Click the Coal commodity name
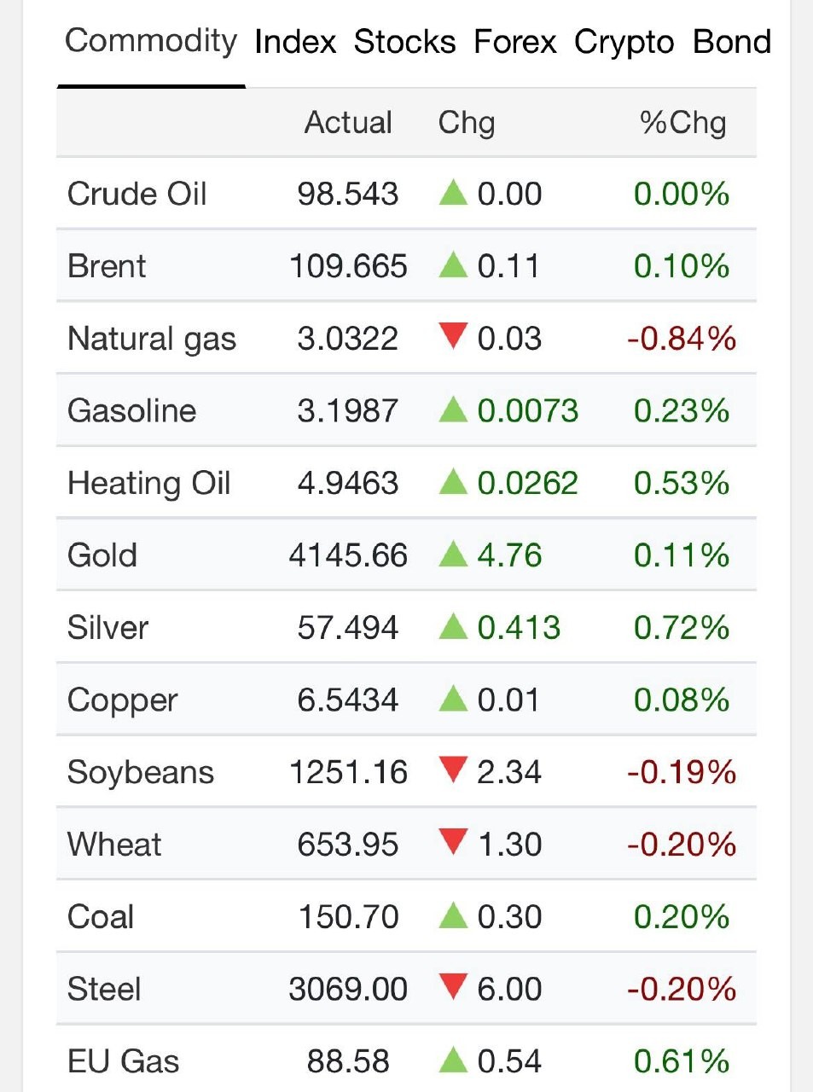 click(x=101, y=917)
